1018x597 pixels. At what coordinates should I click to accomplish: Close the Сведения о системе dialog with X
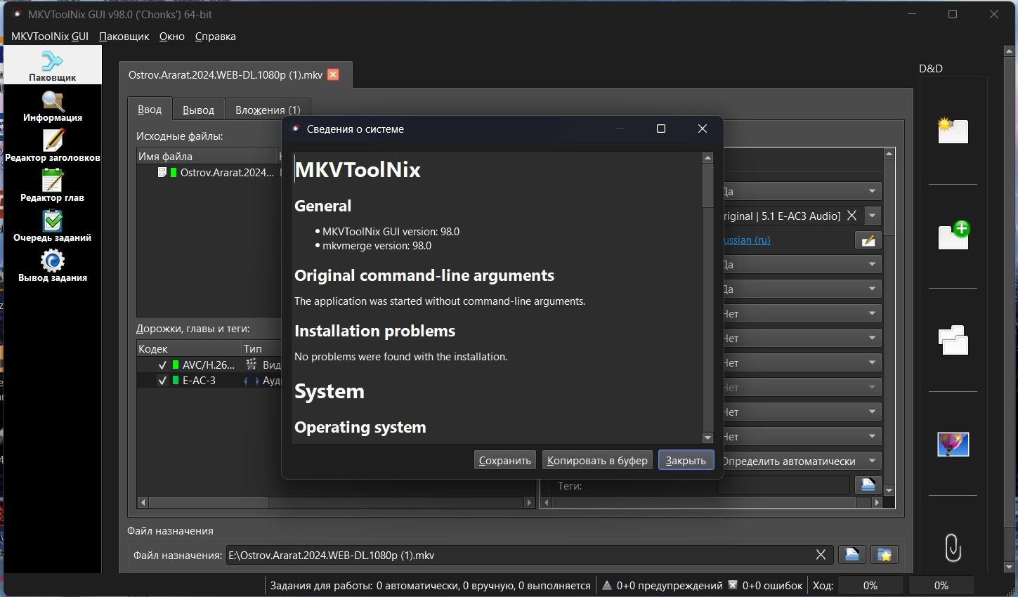coord(703,129)
